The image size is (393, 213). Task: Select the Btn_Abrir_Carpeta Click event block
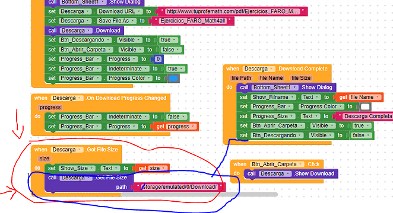(x=277, y=164)
